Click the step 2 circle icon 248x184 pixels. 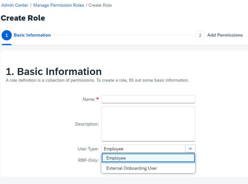point(200,35)
